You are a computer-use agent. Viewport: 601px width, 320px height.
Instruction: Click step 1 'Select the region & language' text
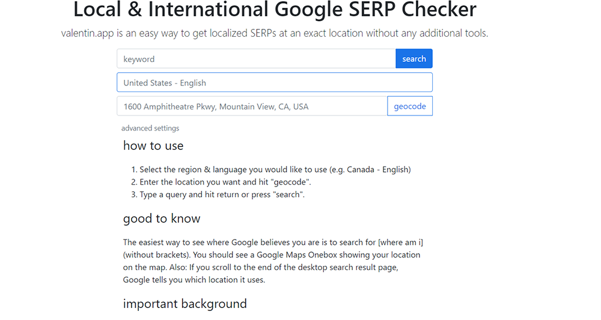click(x=275, y=170)
